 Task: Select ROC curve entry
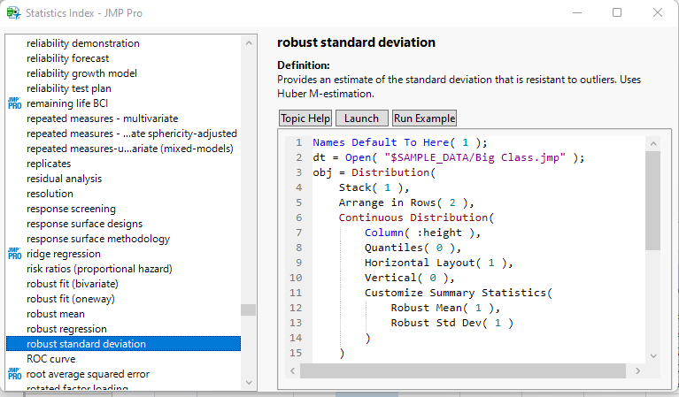50,359
